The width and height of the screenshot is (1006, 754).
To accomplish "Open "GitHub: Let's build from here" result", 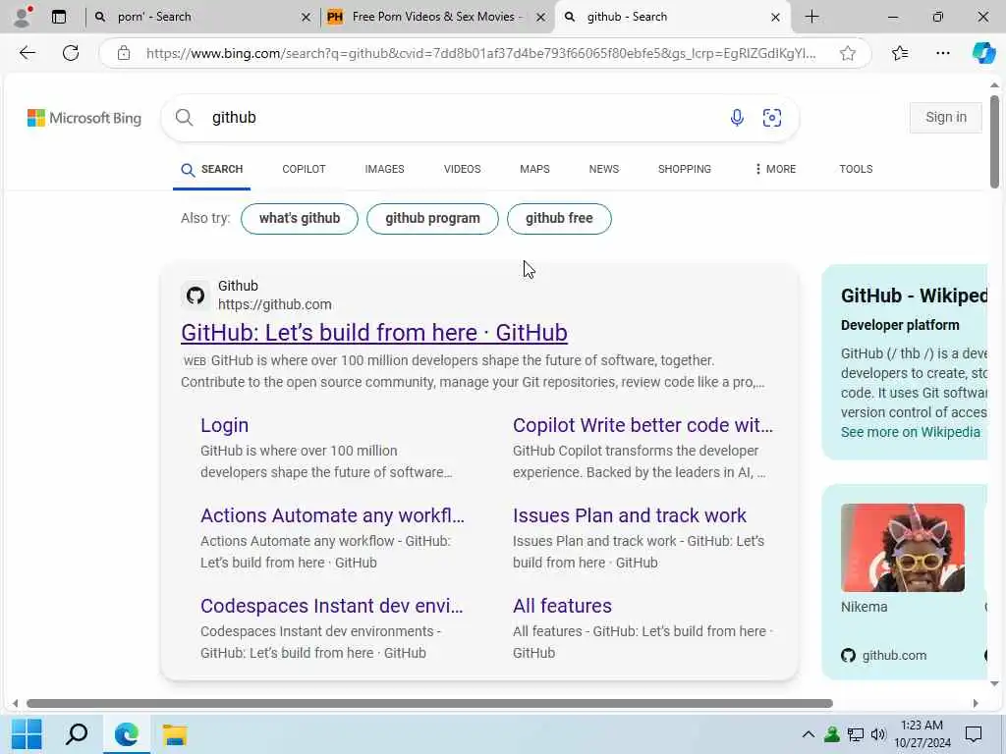I will coord(374,333).
